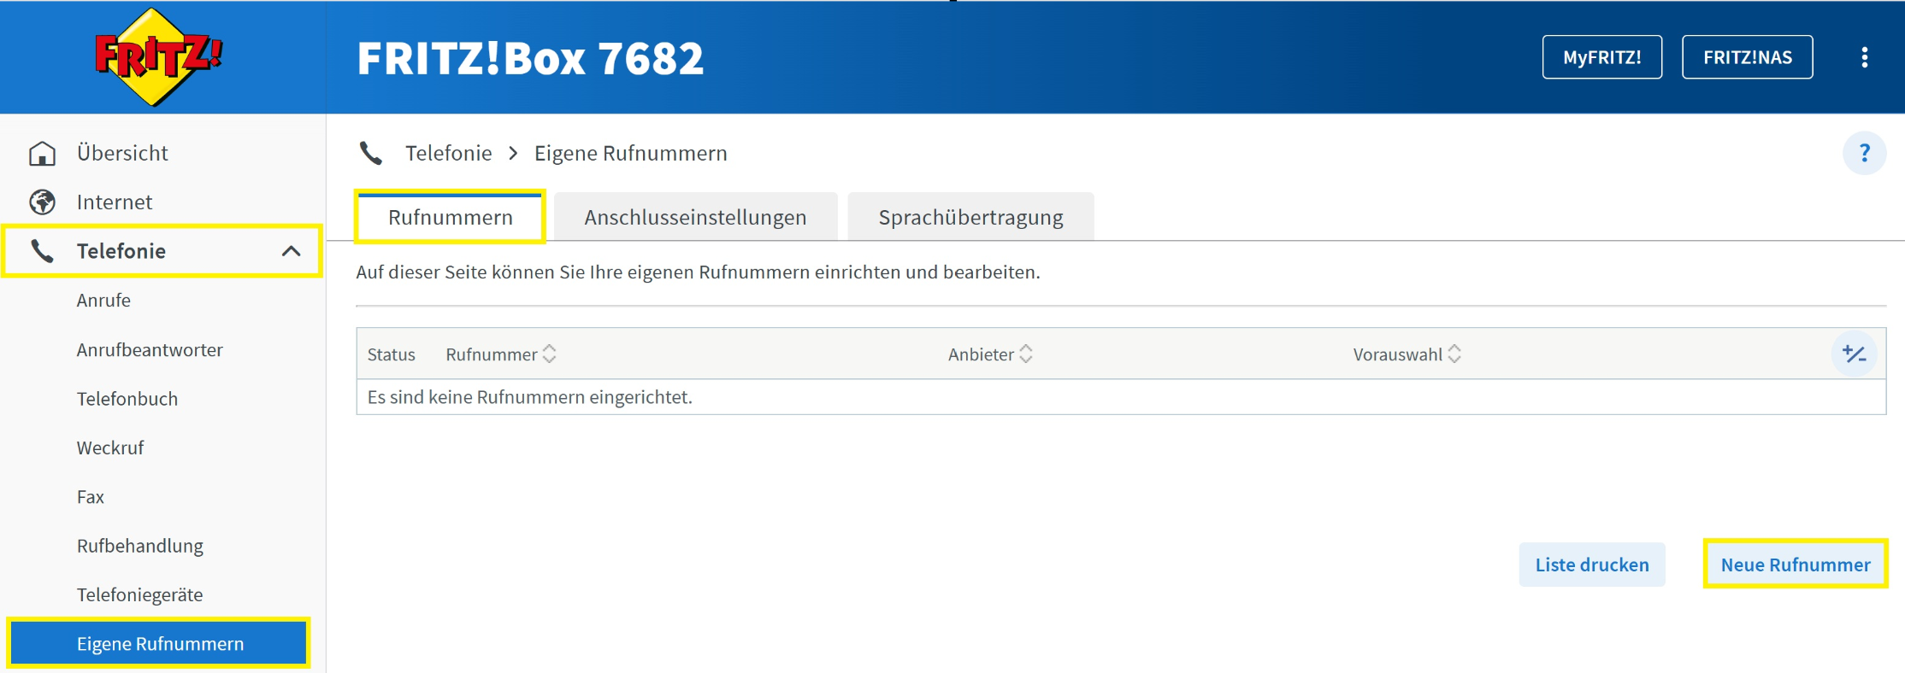
Task: Click Liste drucken button
Action: 1591,565
